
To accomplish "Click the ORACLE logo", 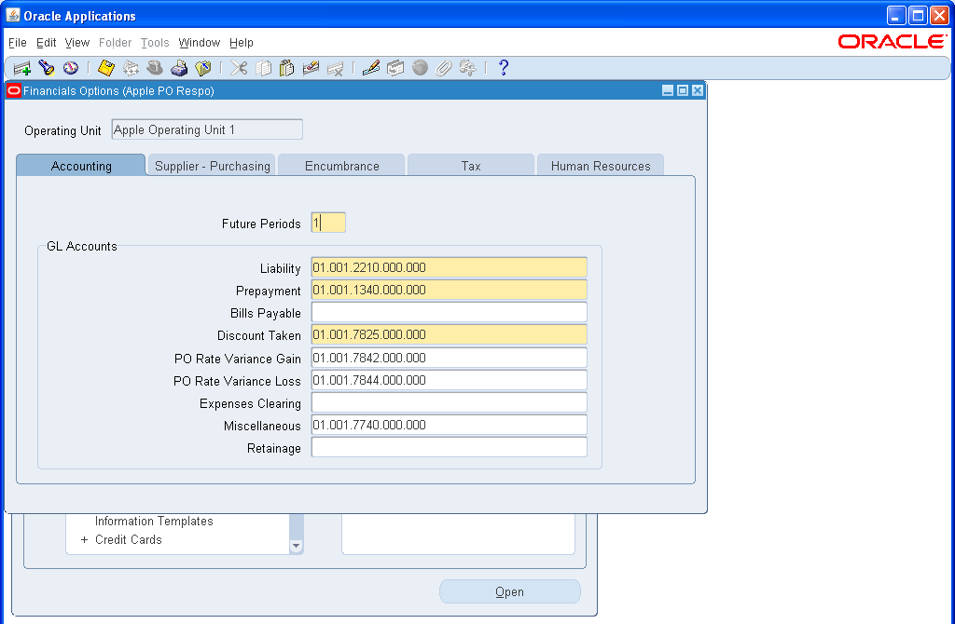I will pos(893,41).
